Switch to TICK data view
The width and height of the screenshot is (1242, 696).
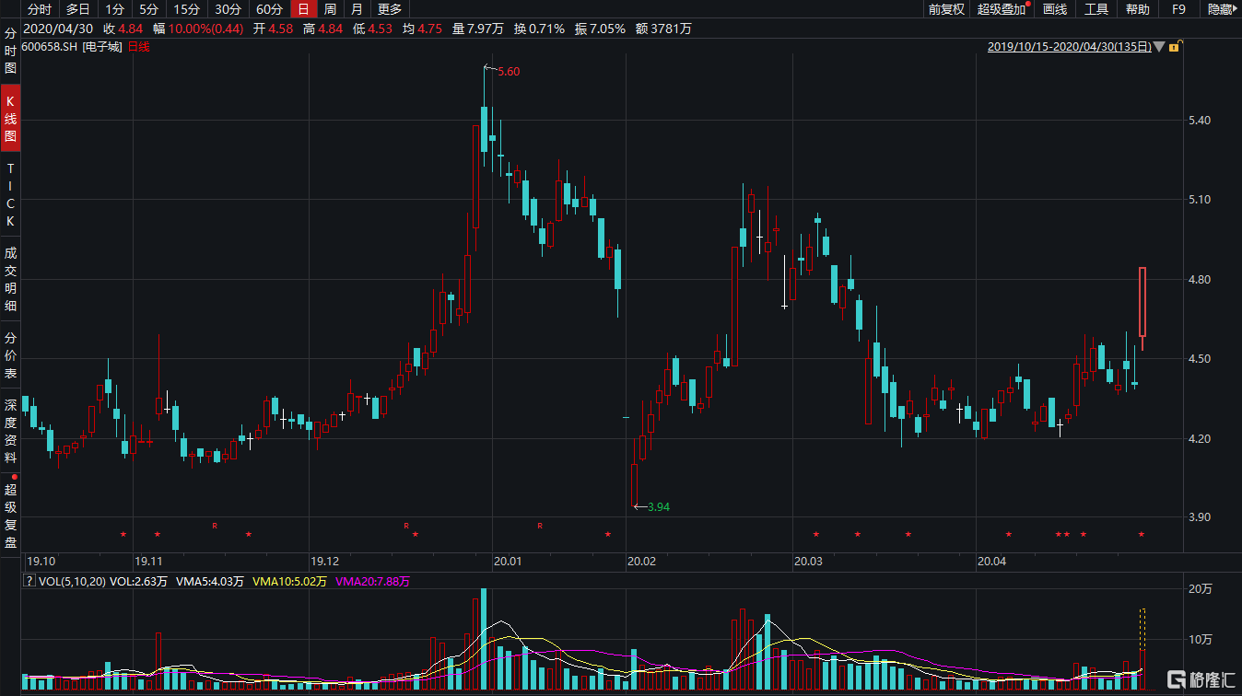10,193
